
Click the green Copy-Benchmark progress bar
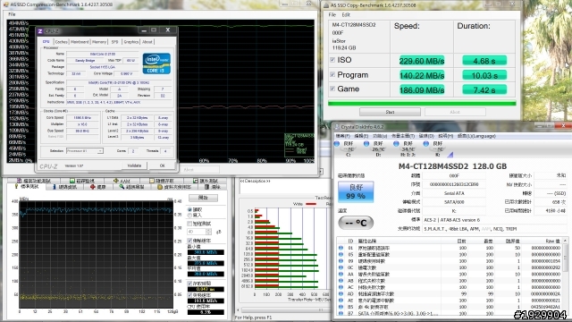click(422, 104)
